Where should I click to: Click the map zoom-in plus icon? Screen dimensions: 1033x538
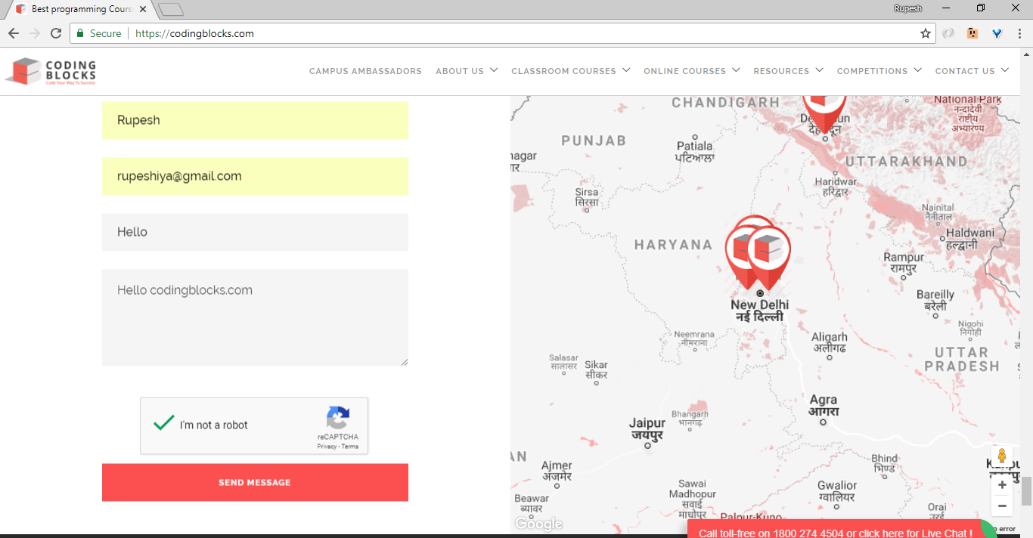coord(1001,484)
